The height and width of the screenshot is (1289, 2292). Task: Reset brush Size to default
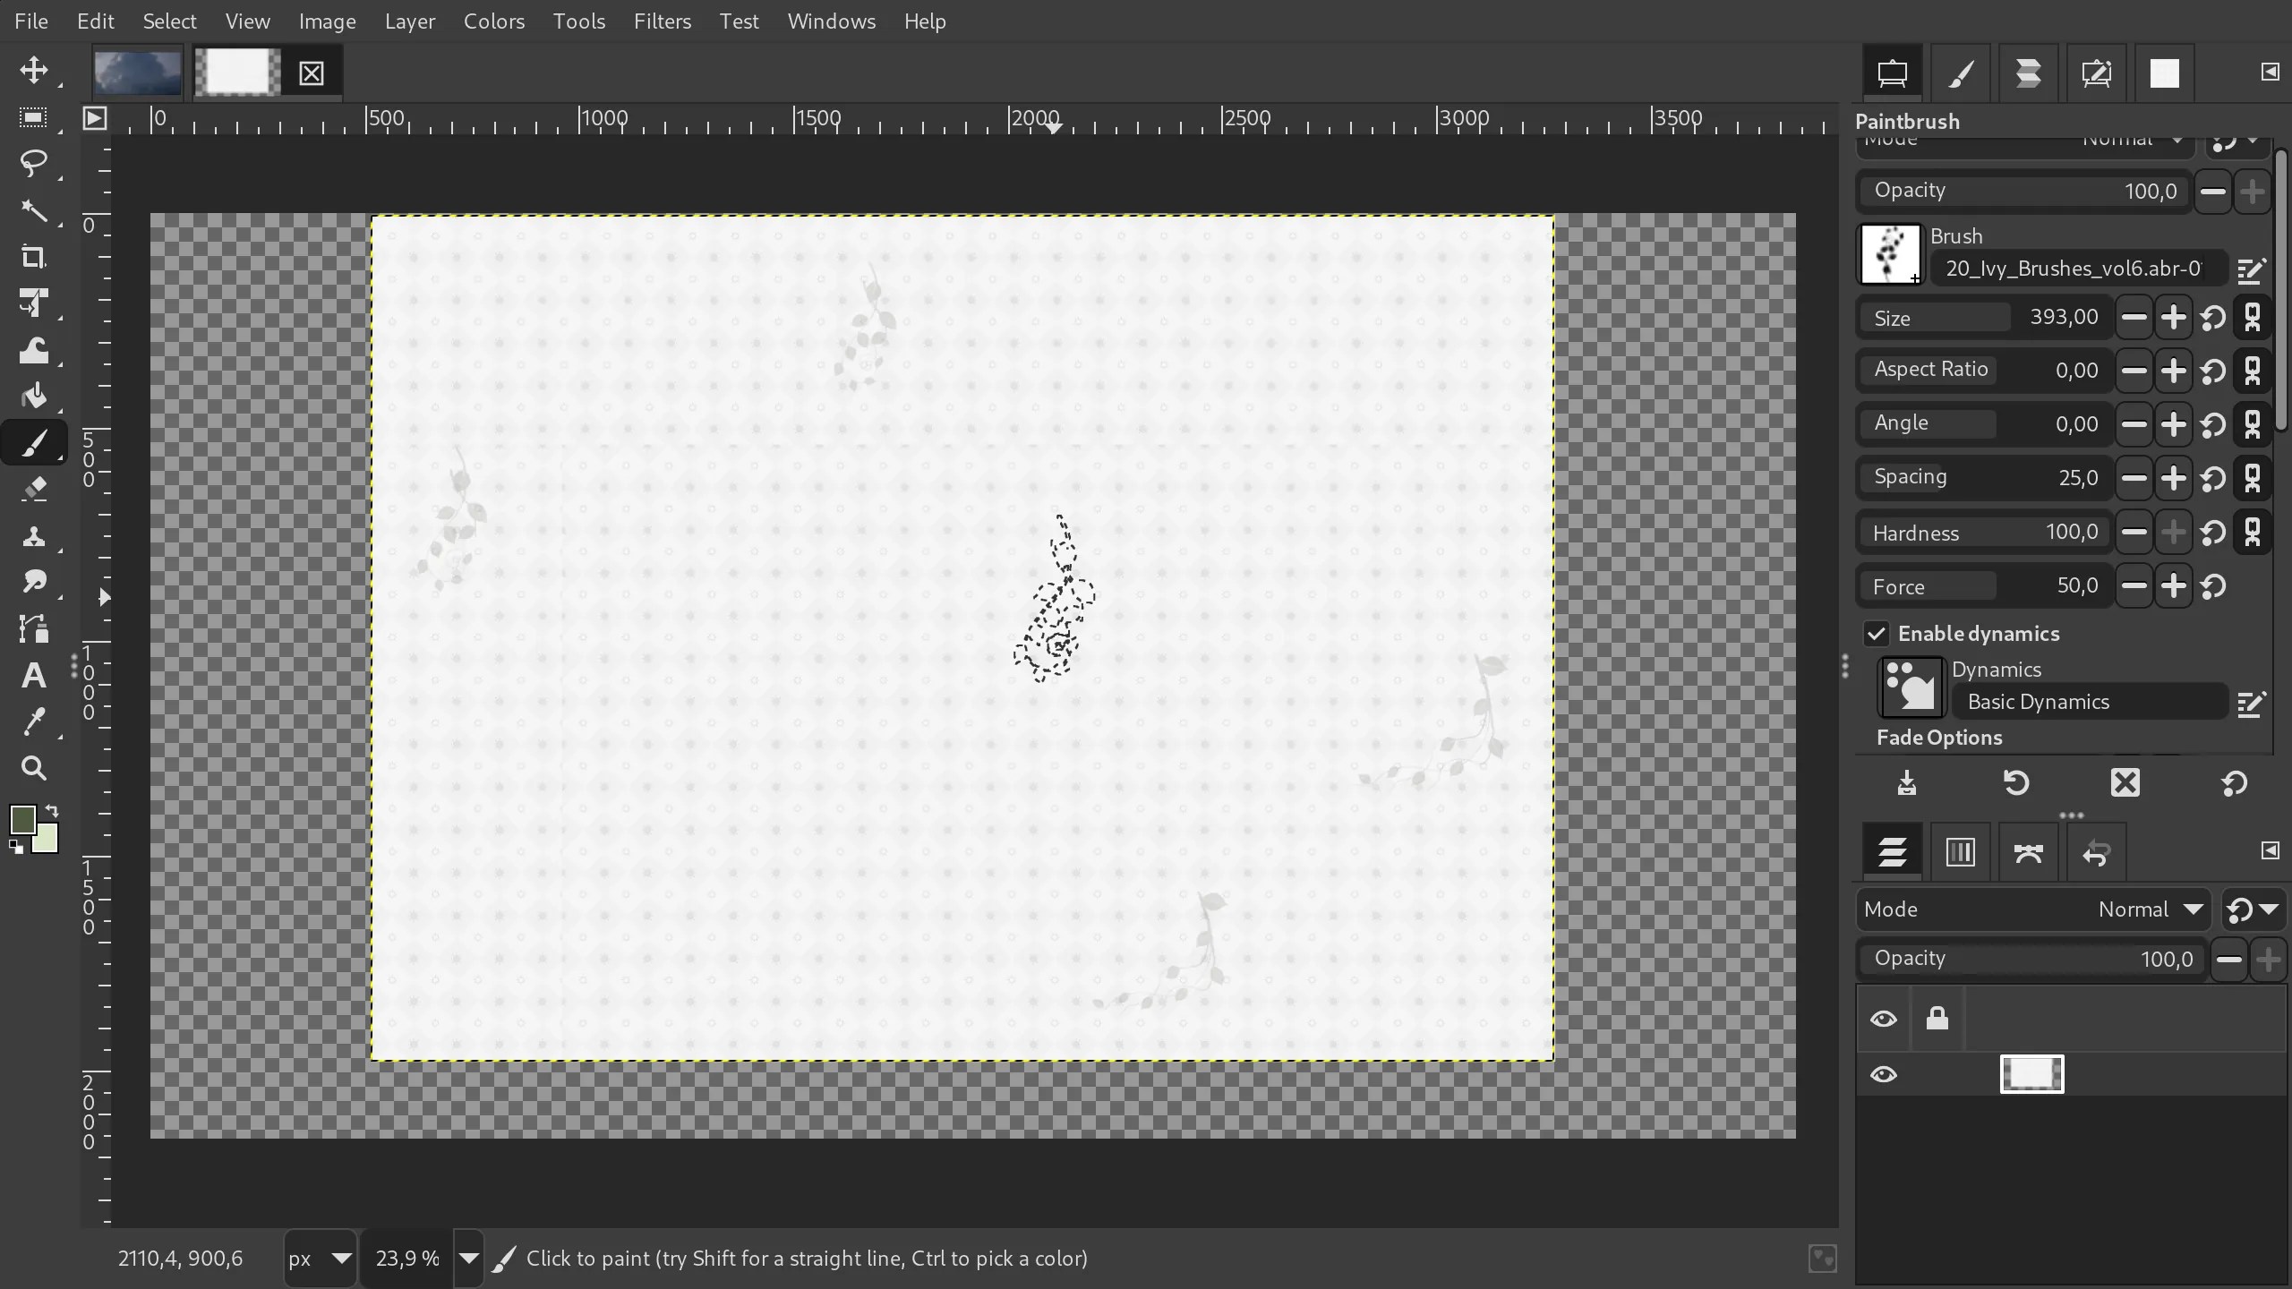(2213, 317)
